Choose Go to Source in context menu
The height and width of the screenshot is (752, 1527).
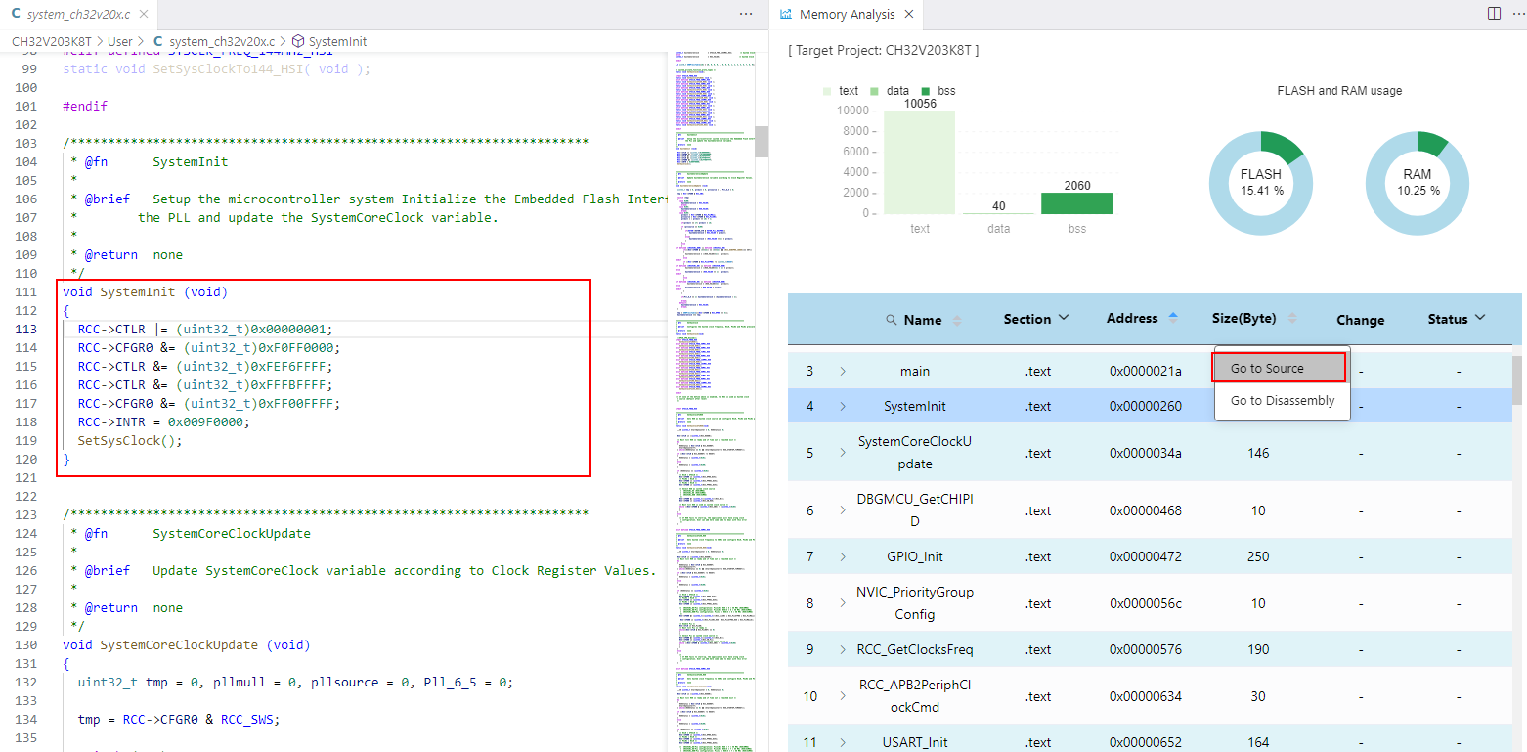click(1280, 368)
